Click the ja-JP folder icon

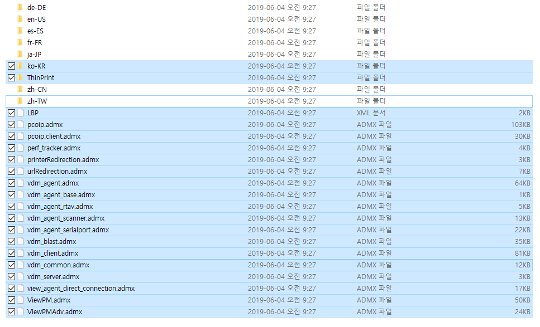coord(20,54)
